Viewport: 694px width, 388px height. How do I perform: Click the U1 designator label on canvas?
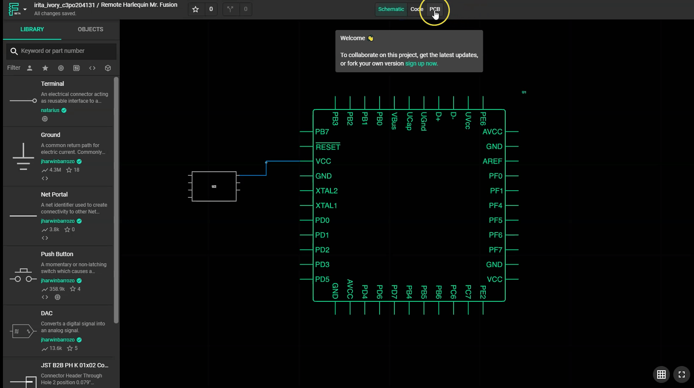point(524,92)
